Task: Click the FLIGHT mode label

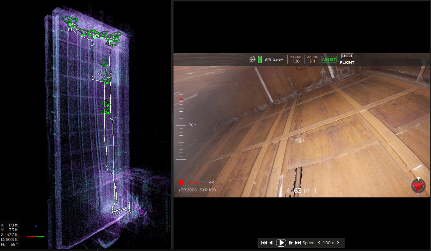Action: (x=347, y=62)
